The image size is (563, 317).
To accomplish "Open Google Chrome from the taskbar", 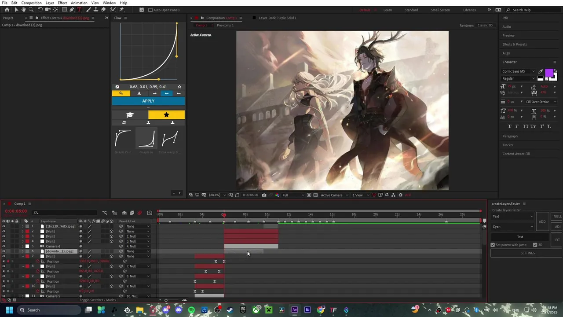I will [x=321, y=310].
